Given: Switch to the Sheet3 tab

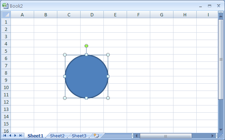Looking at the screenshot, I should (79, 136).
